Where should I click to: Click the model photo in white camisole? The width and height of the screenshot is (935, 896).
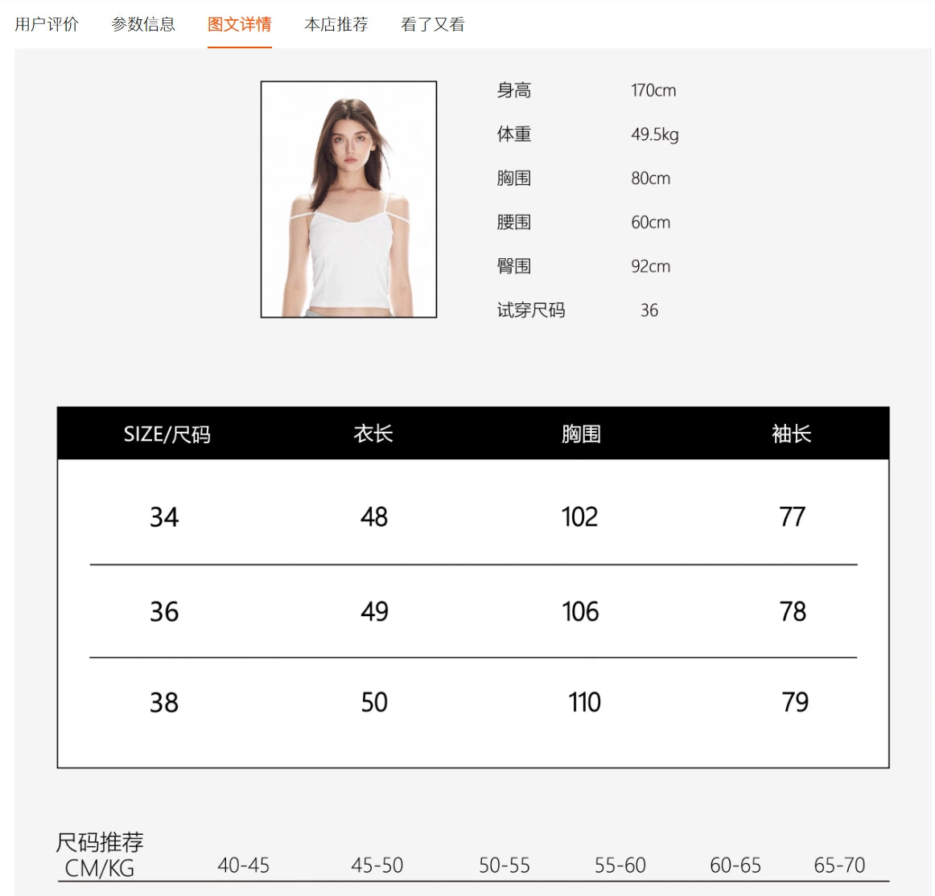click(x=348, y=199)
